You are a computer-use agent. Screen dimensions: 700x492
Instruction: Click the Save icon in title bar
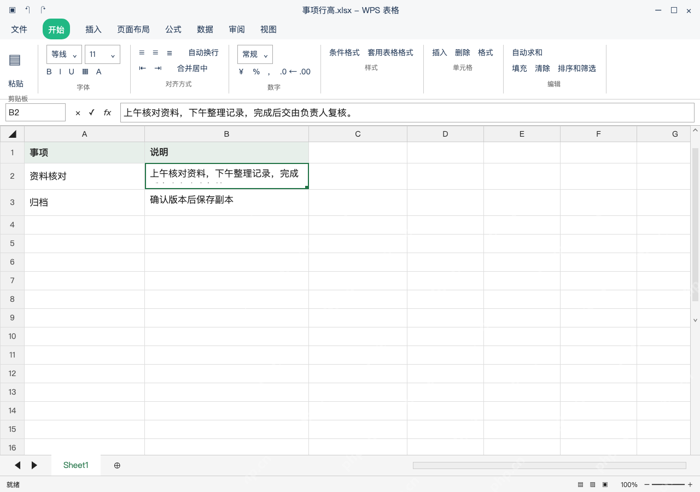pyautogui.click(x=12, y=10)
